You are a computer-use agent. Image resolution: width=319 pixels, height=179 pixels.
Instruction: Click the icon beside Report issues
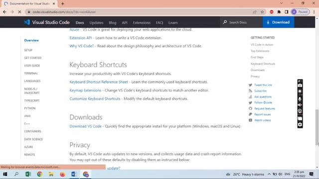[x=250, y=114]
